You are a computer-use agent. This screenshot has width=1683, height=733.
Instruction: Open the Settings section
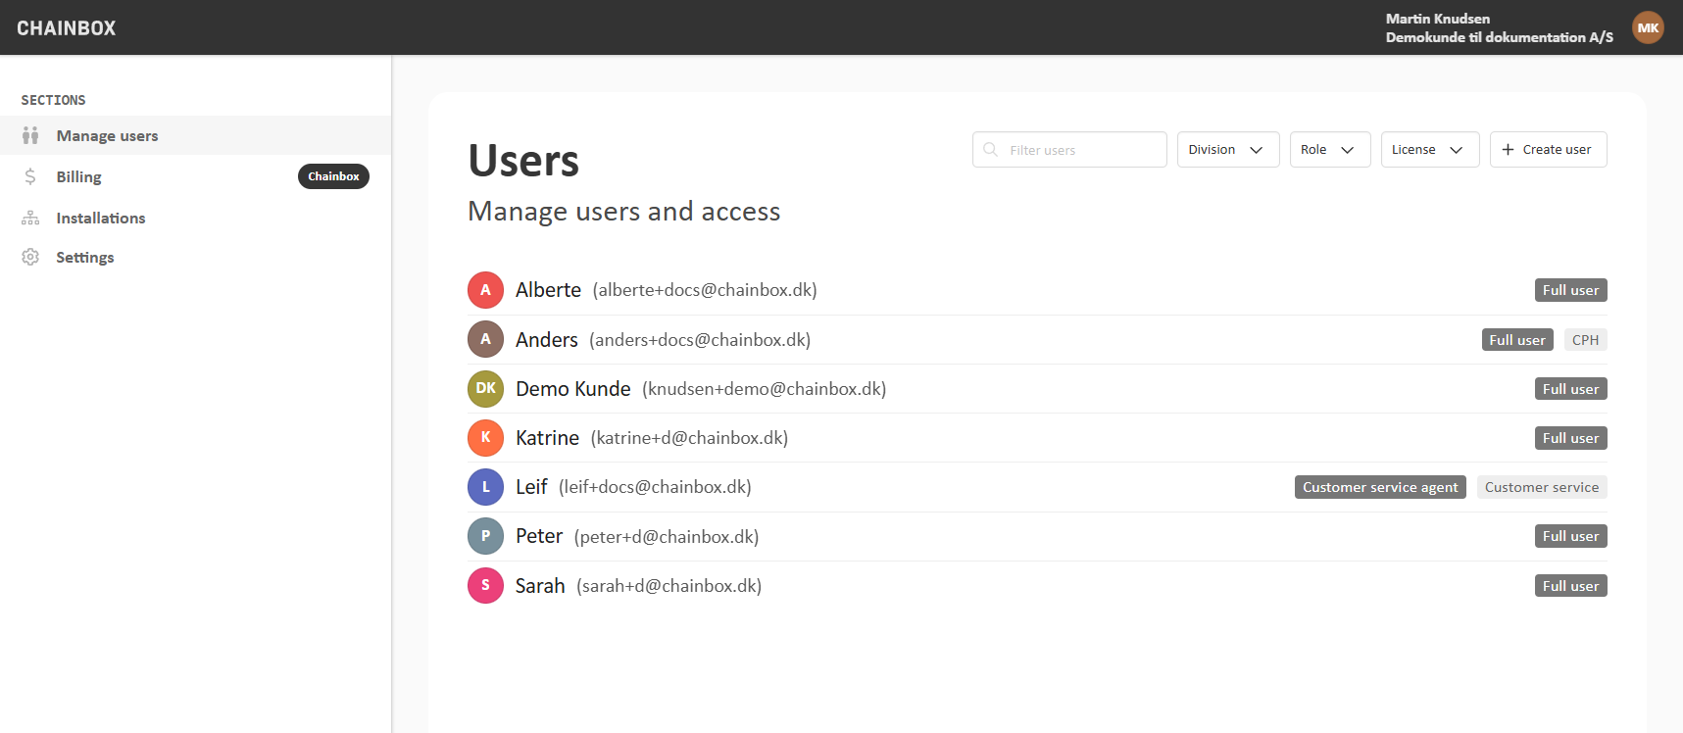[x=85, y=257]
